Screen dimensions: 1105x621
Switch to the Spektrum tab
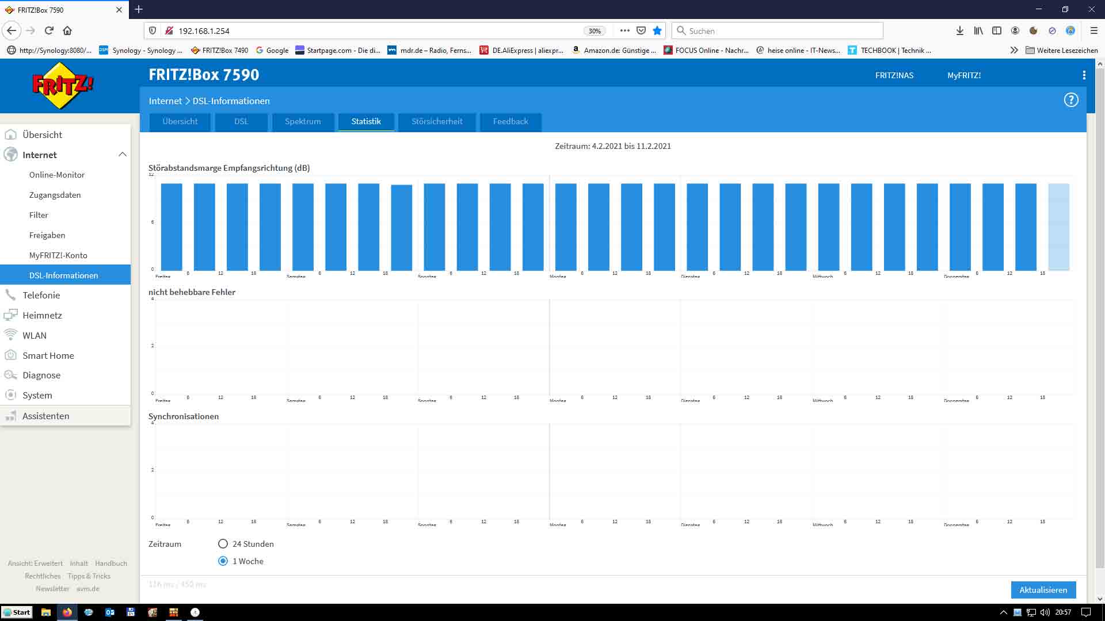[x=303, y=121]
